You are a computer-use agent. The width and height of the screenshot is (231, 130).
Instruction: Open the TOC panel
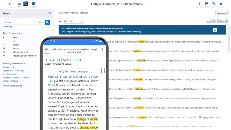tap(19, 4)
